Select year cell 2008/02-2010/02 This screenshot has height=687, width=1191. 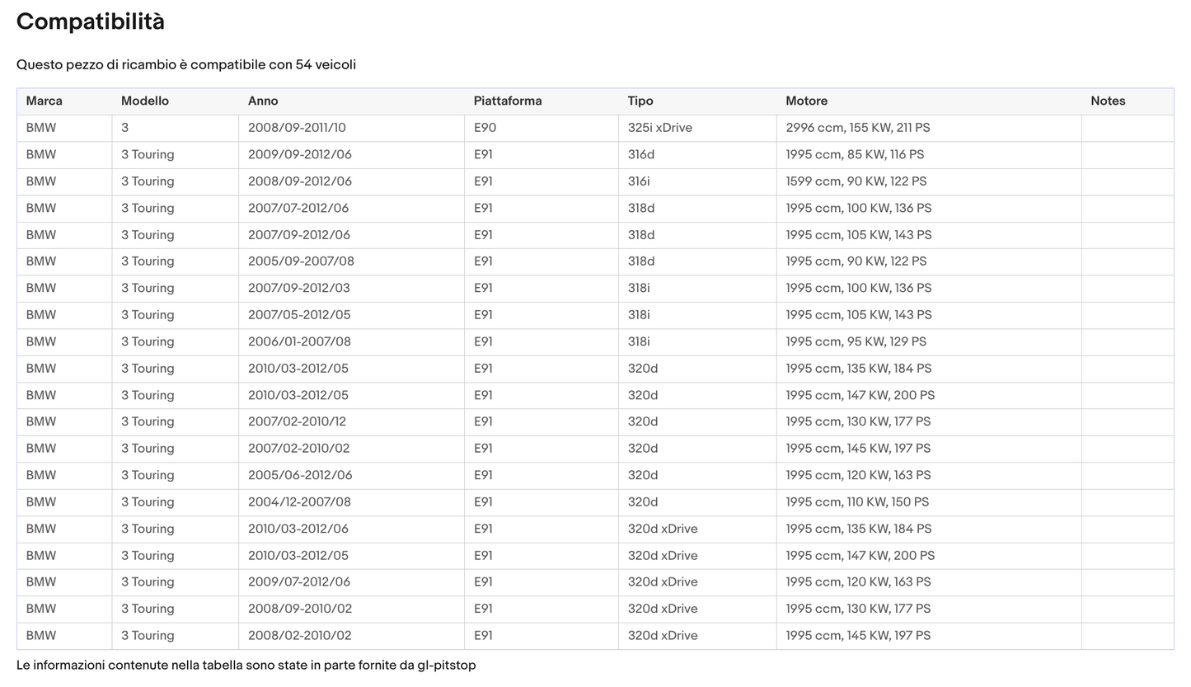coord(352,636)
